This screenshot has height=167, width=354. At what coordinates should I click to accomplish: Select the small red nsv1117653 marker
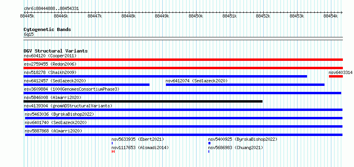click(x=113, y=151)
